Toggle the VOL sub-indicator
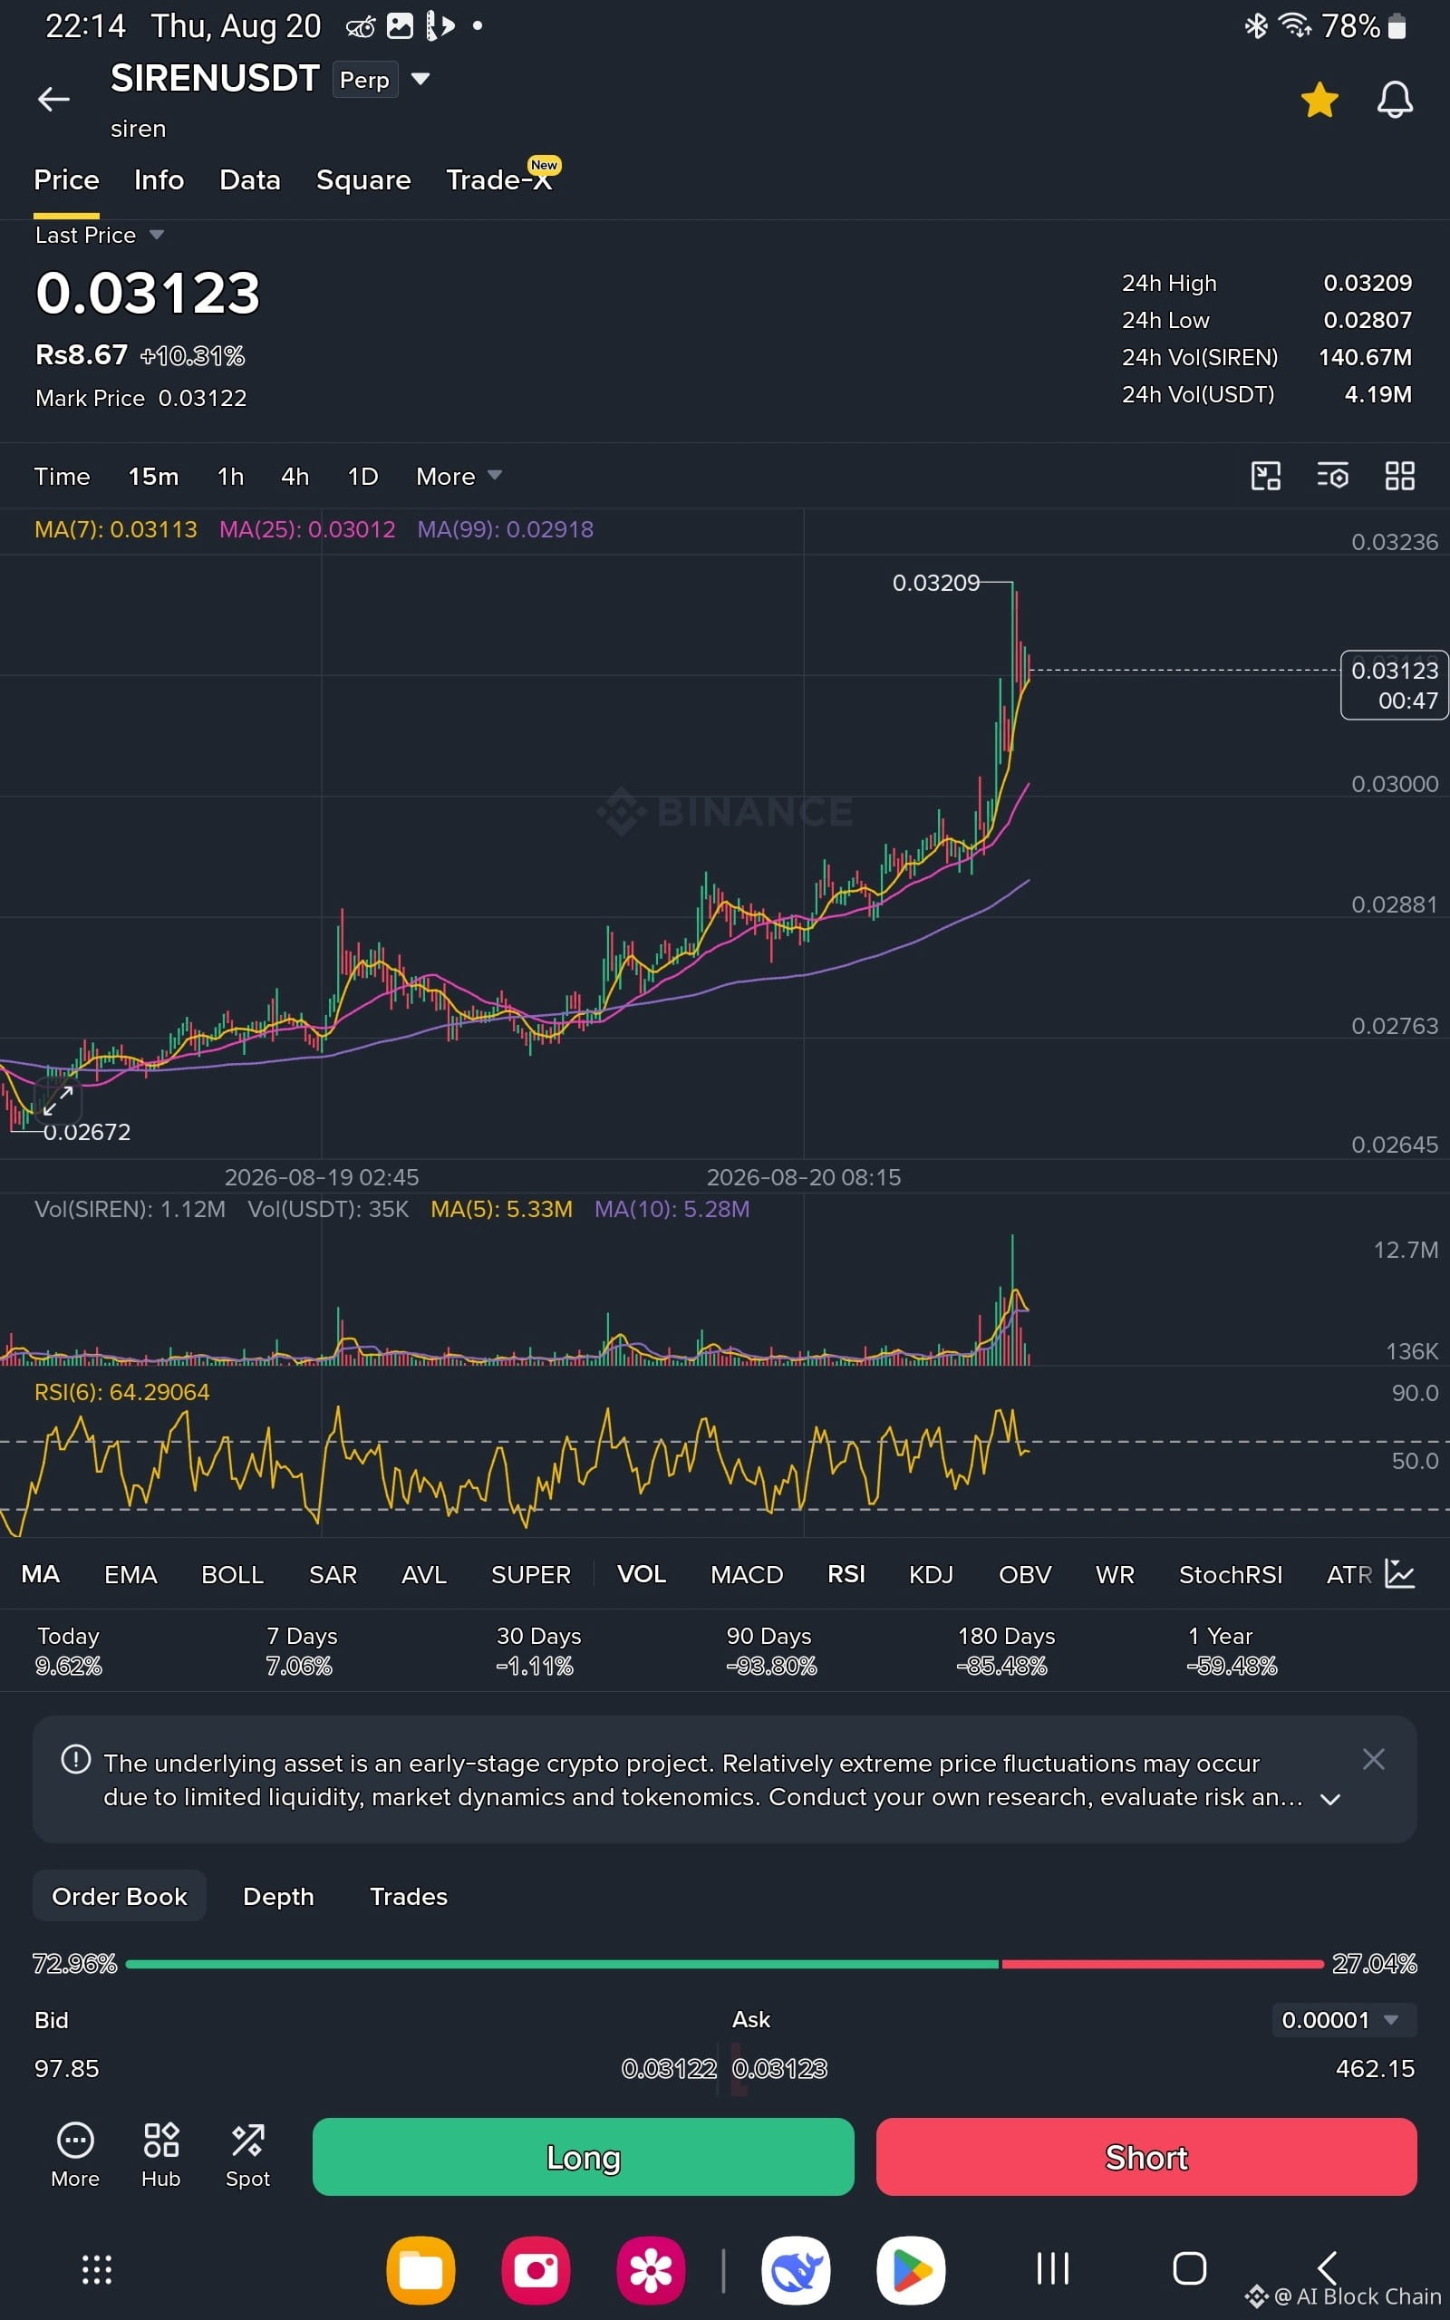This screenshot has width=1450, height=2320. 642,1574
